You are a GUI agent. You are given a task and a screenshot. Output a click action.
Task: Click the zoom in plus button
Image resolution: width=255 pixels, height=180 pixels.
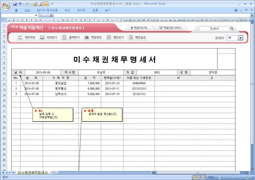click(x=247, y=177)
